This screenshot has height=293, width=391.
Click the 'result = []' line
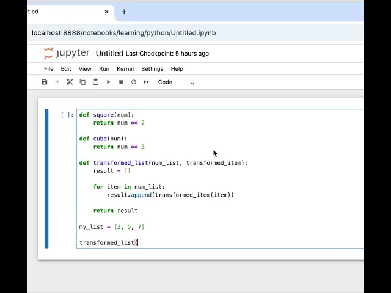click(x=112, y=171)
